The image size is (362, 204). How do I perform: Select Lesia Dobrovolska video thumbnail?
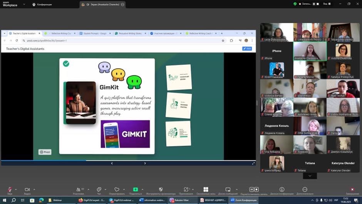[x=277, y=32]
